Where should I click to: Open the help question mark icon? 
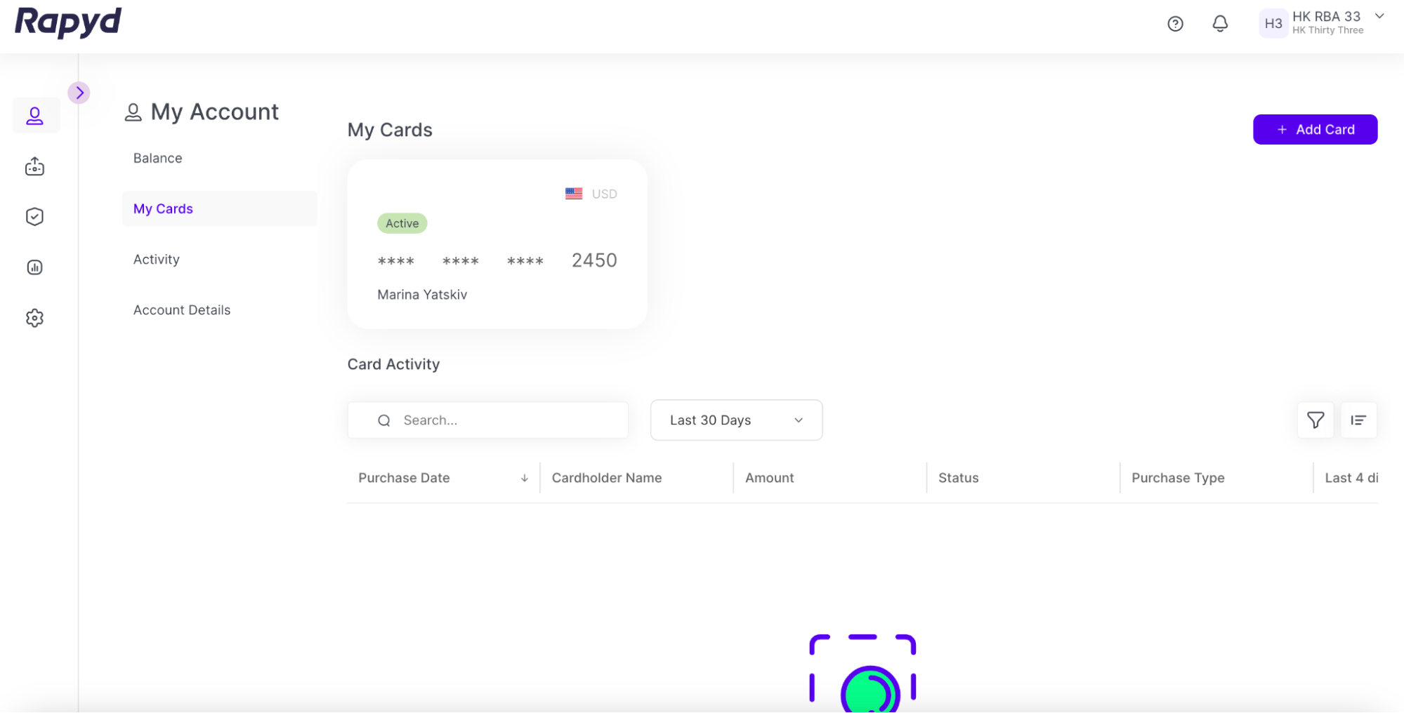tap(1175, 24)
